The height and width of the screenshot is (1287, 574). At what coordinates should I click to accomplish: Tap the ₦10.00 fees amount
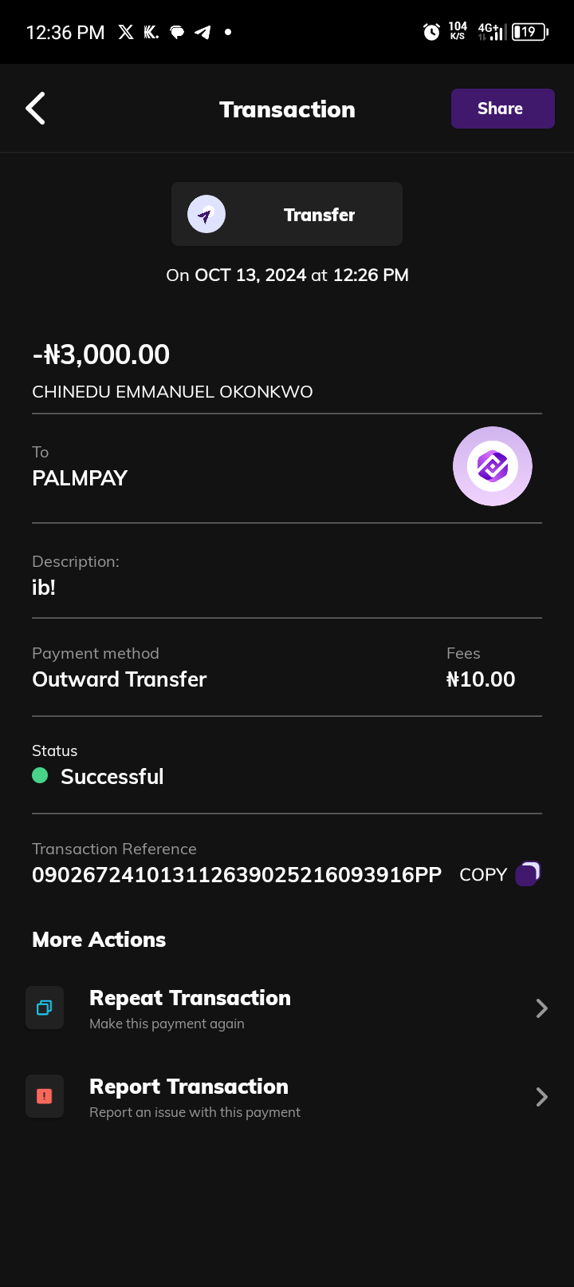click(x=481, y=679)
